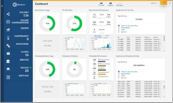Image resolution: width=173 pixels, height=103 pixels.
Task: Open the client-9 link in Application IO Activity
Action: tap(130, 26)
